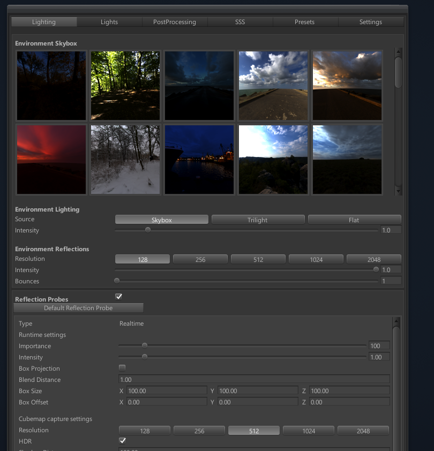Click the Blend Distance input field
This screenshot has height=451, width=434.
click(x=254, y=379)
